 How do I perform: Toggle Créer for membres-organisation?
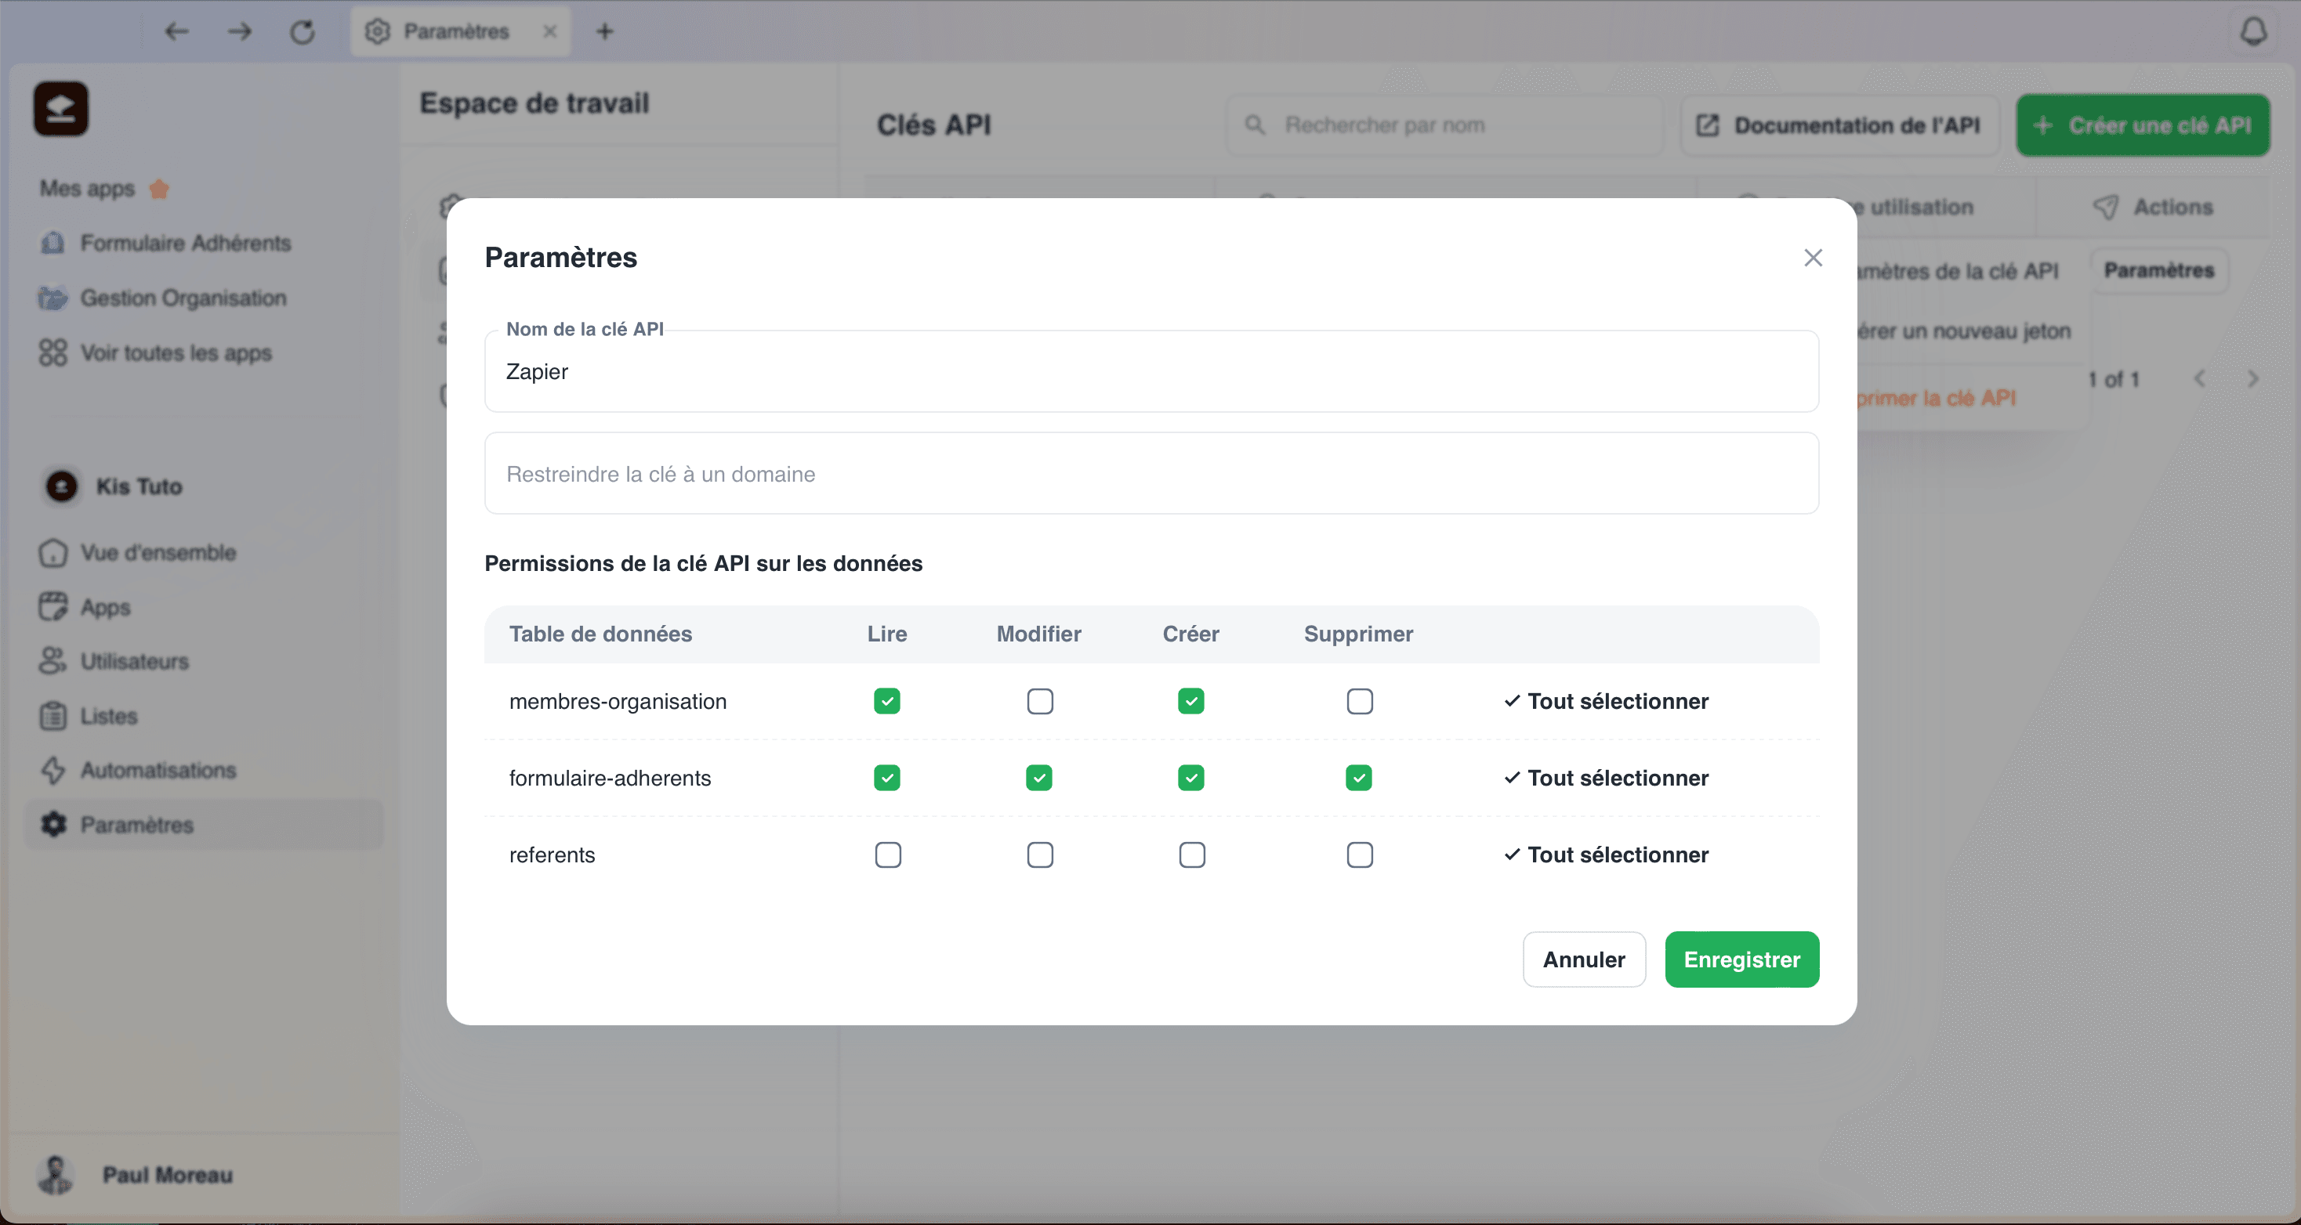tap(1190, 701)
